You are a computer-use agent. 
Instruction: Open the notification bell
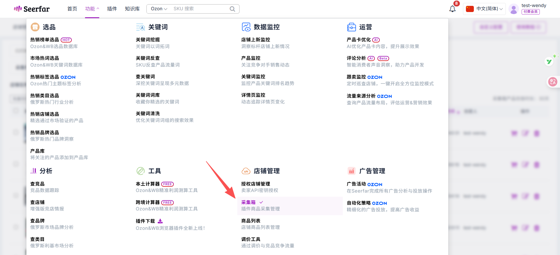tap(452, 9)
